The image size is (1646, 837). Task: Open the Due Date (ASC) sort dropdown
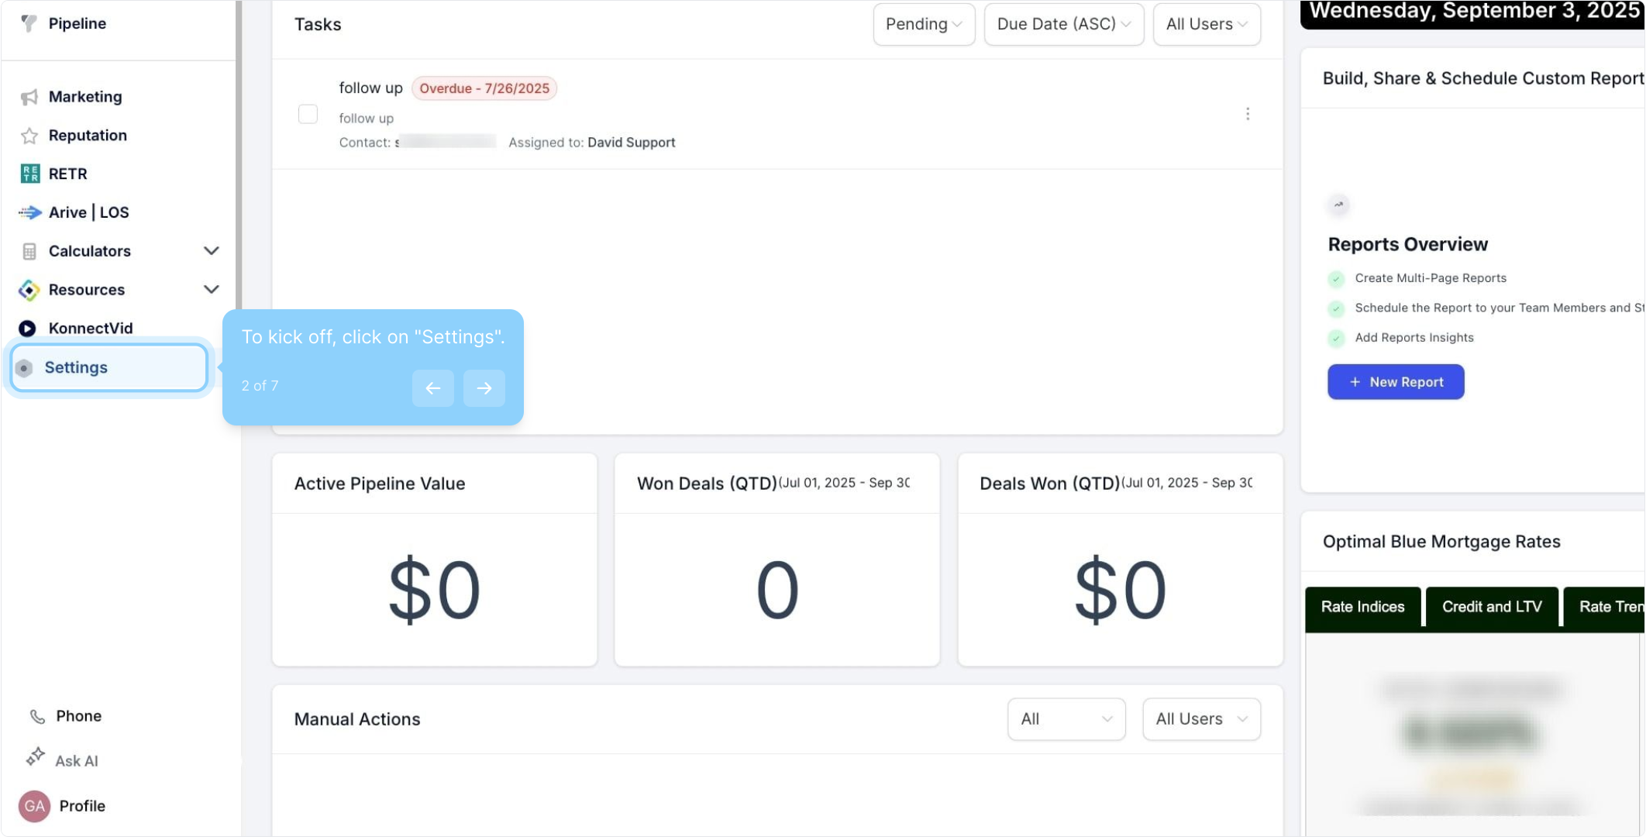pyautogui.click(x=1063, y=24)
